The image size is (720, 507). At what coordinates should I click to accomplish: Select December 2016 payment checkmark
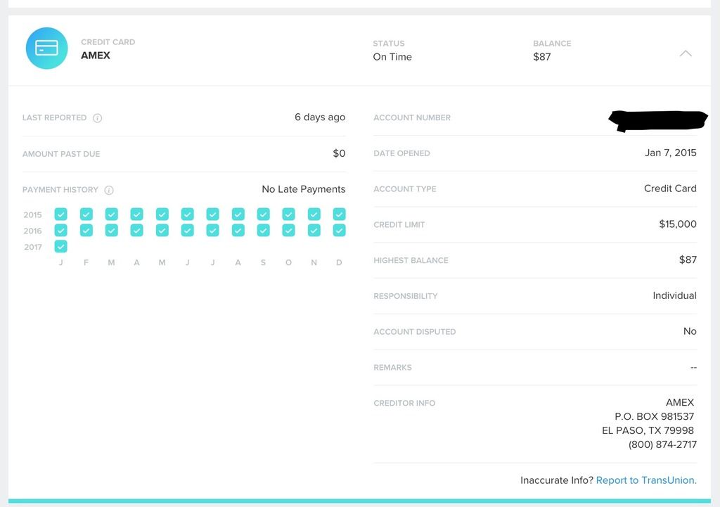tap(339, 230)
